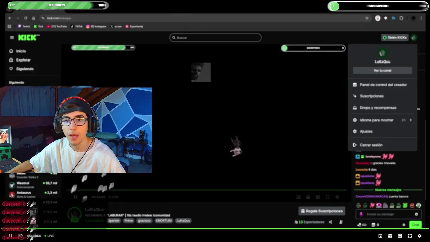Image resolution: width=430 pixels, height=242 pixels.
Task: Reload the page in the browser
Action: click(26, 18)
